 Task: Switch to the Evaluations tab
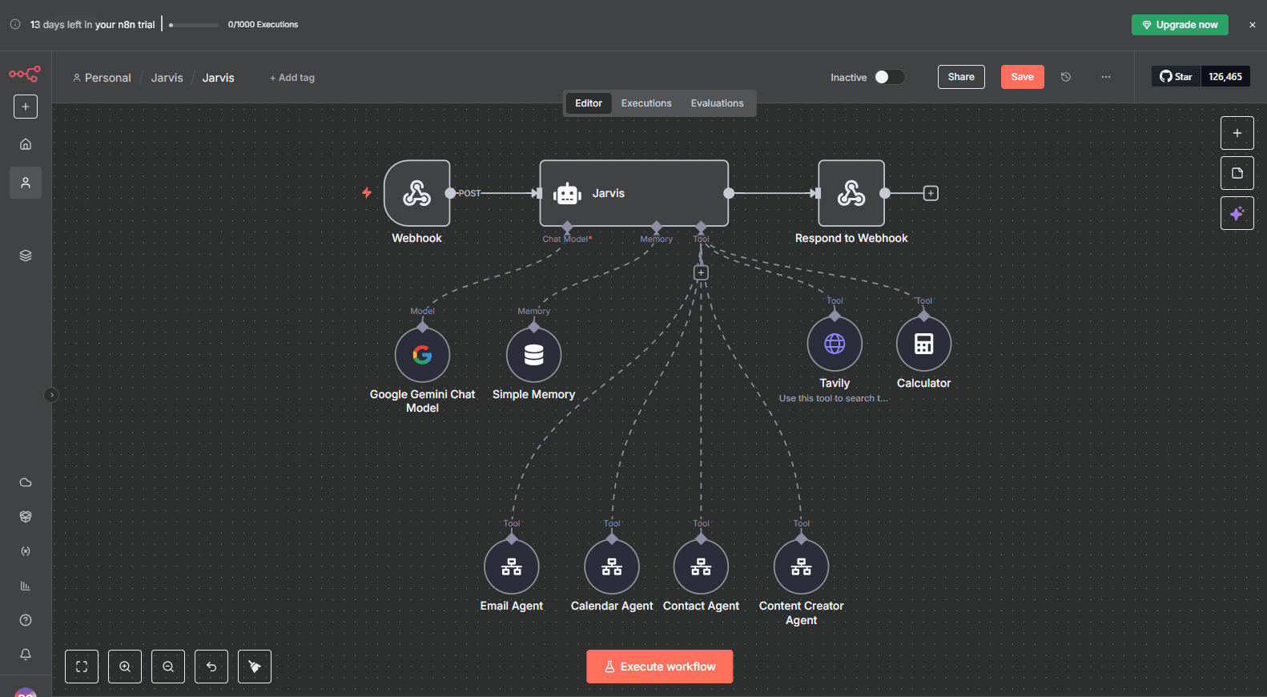(x=717, y=103)
